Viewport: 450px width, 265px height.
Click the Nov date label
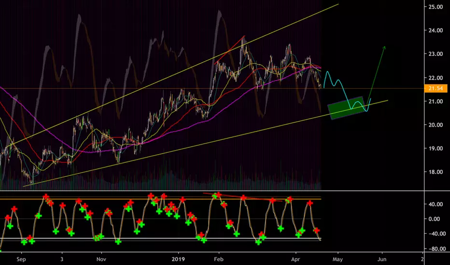pyautogui.click(x=101, y=259)
